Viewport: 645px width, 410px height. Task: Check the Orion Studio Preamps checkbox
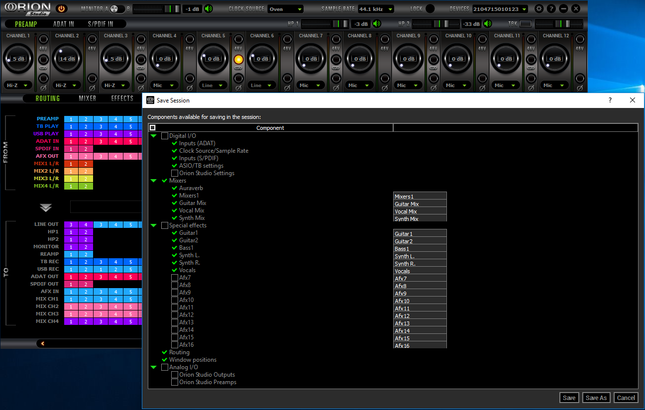(175, 382)
